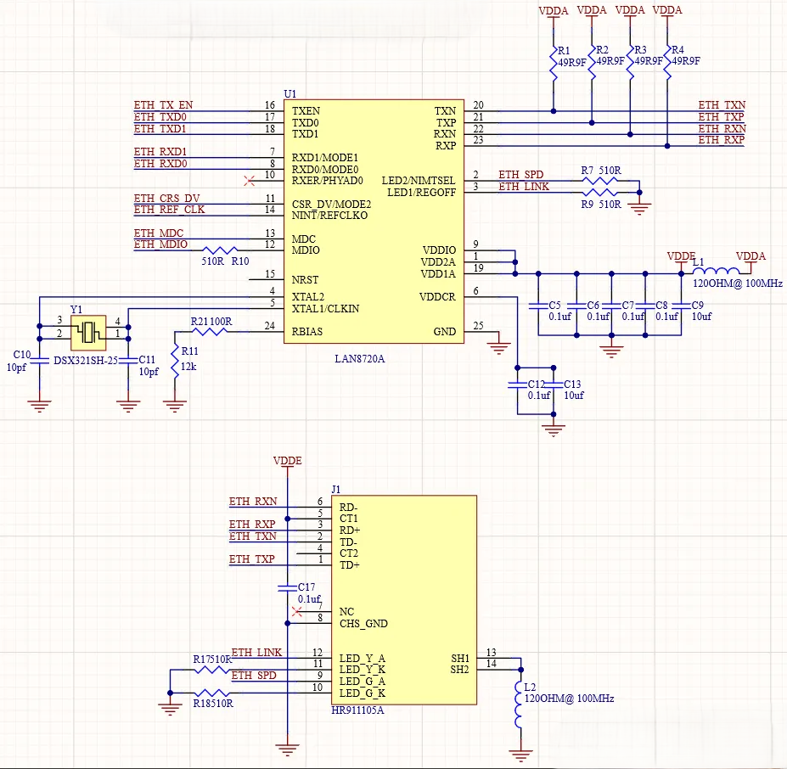Viewport: 787px width, 769px height.
Task: Click the no-connect cross on J1 NC pin
Action: (296, 612)
